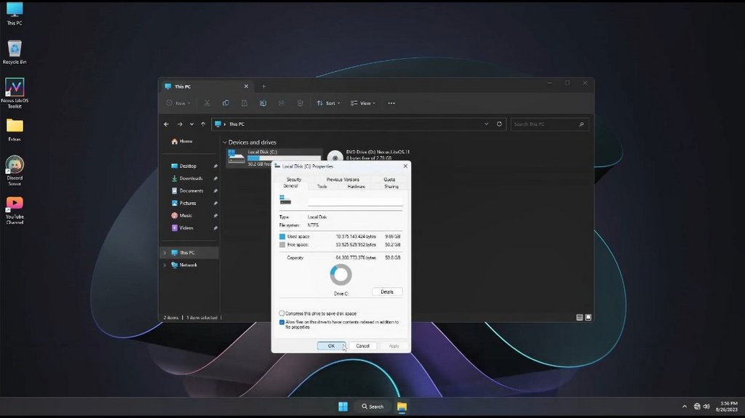This screenshot has width=745, height=418.
Task: Toggle Allow files to be indexed checkbox
Action: coord(282,322)
